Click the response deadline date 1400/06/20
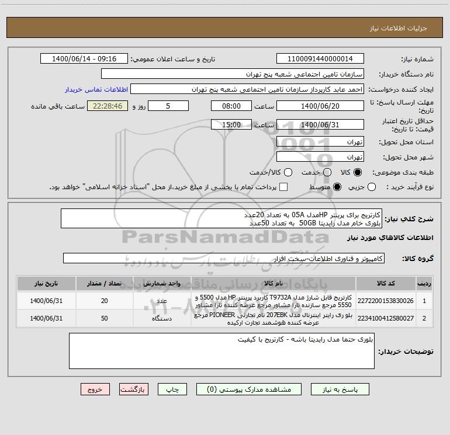Image resolution: width=450 pixels, height=435 pixels. point(320,106)
